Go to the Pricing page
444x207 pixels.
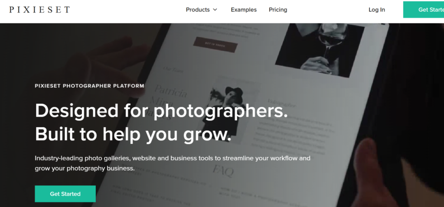coord(278,10)
